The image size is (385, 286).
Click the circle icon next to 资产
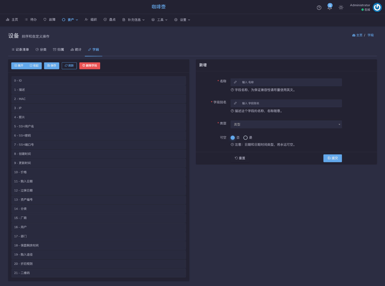click(64, 20)
